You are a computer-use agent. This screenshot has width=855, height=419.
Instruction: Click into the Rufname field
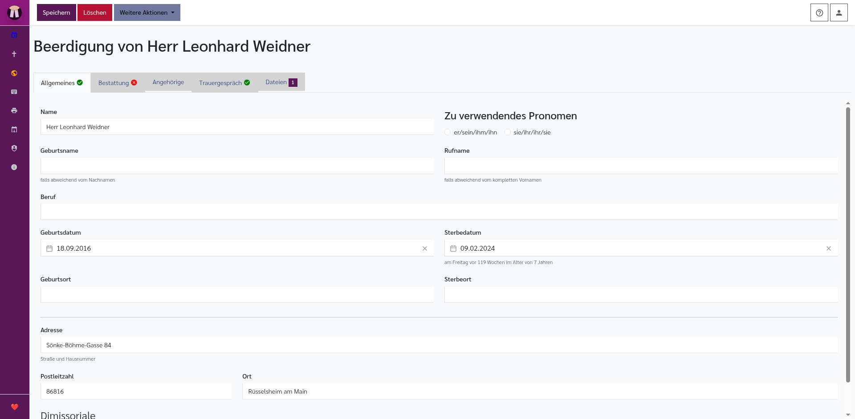641,166
